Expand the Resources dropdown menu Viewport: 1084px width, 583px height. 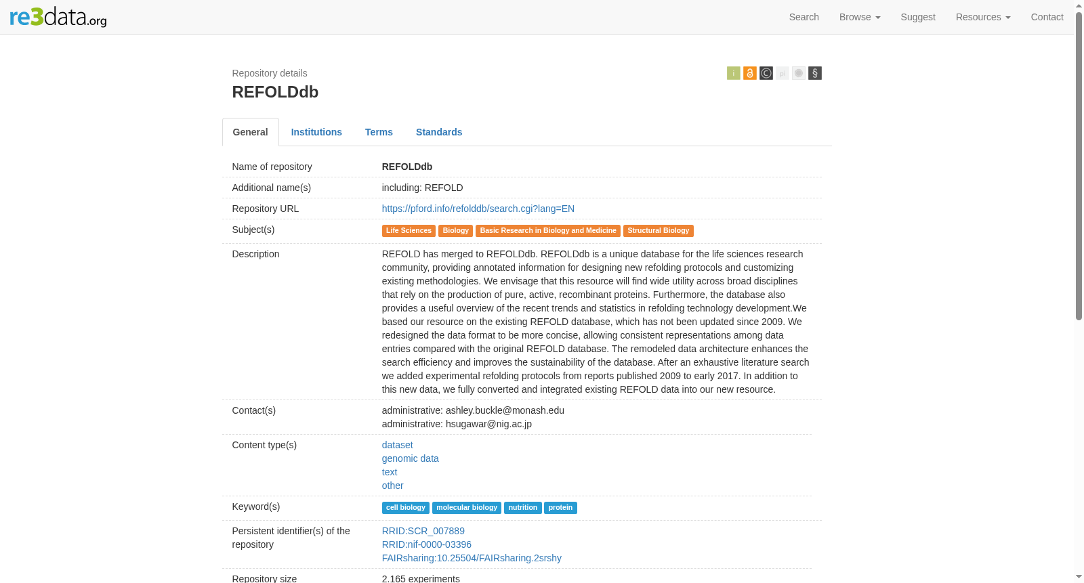coord(983,17)
